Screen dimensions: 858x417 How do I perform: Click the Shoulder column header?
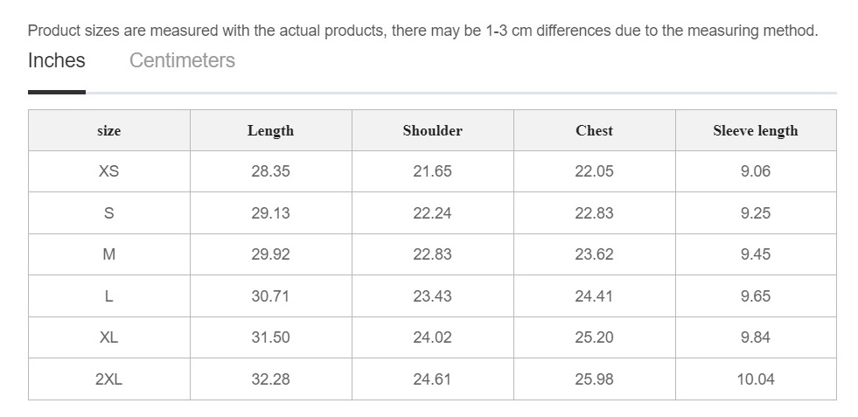(432, 130)
